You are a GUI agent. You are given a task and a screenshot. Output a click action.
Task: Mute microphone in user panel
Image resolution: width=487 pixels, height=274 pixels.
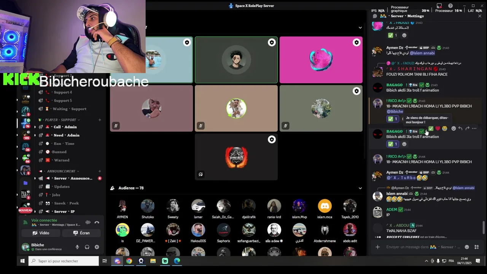pos(77,247)
